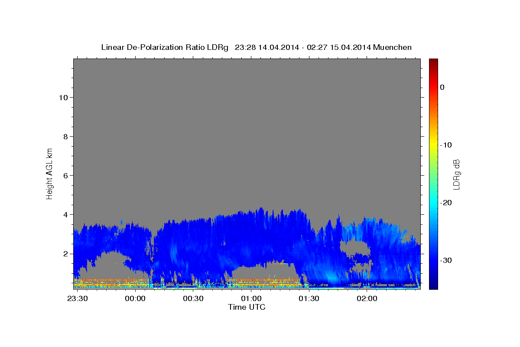Click the 23:30 time axis label

coord(78,299)
